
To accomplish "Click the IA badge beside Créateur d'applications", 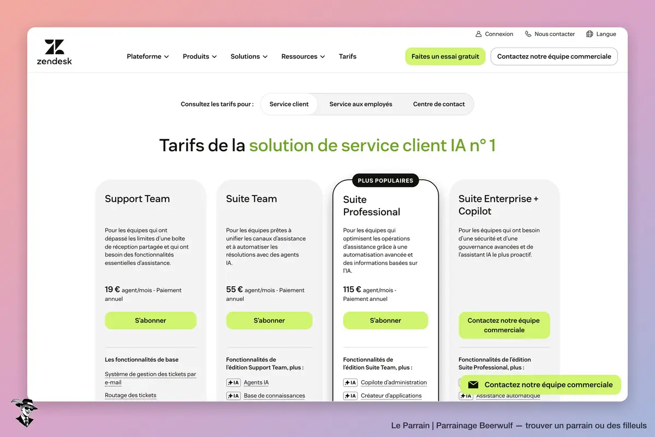I will [x=350, y=395].
